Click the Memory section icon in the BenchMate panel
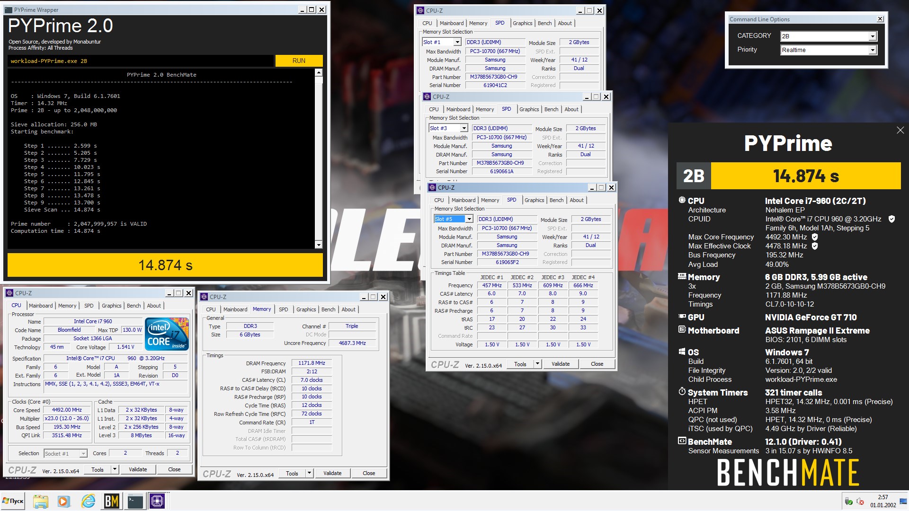The height and width of the screenshot is (511, 909). point(682,276)
